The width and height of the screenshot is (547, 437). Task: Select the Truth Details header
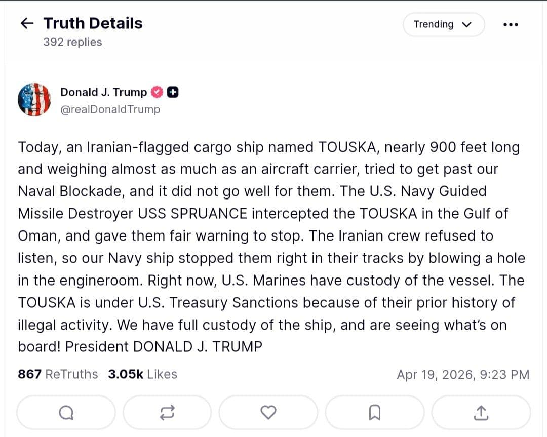pos(93,23)
